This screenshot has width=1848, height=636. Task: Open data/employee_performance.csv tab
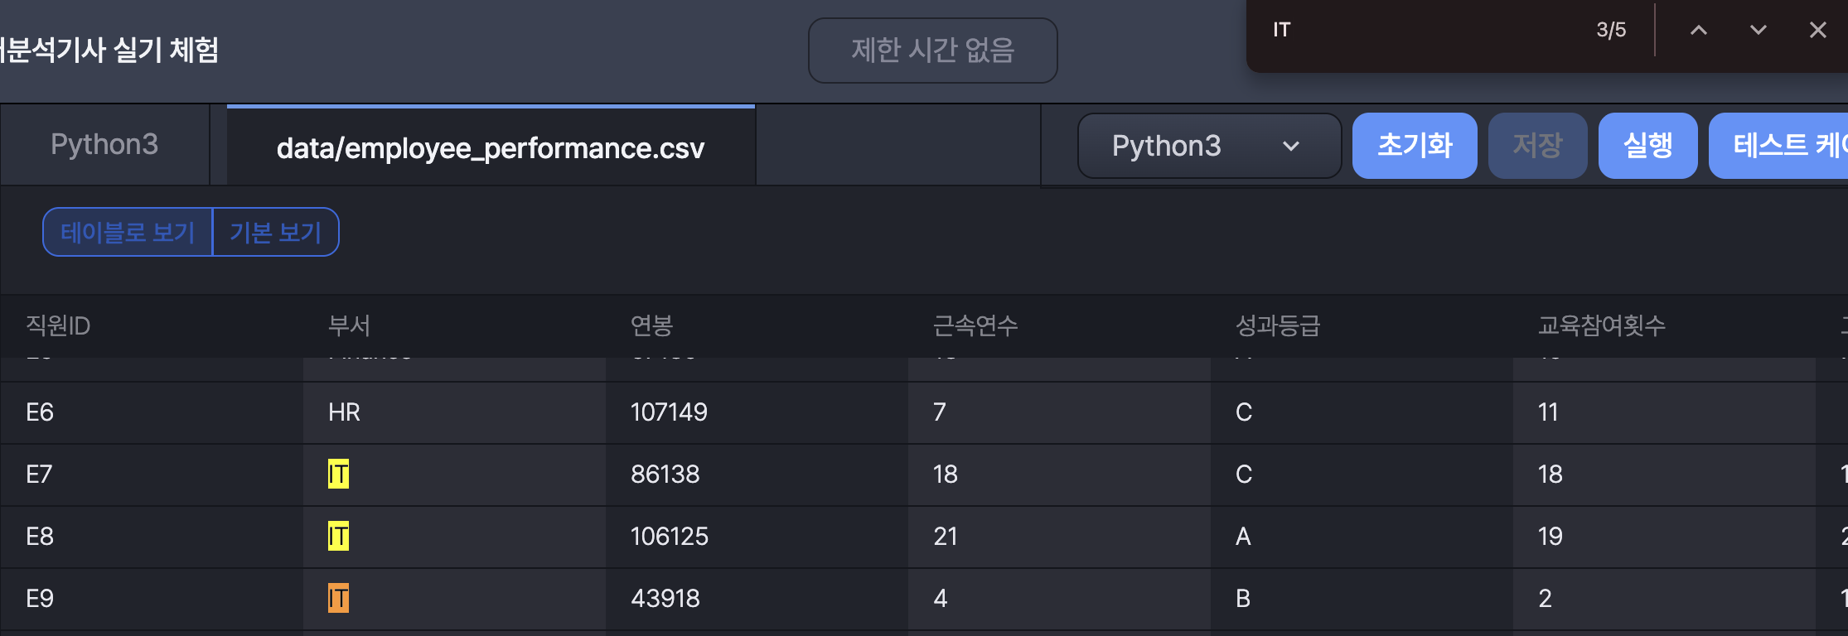tap(491, 147)
